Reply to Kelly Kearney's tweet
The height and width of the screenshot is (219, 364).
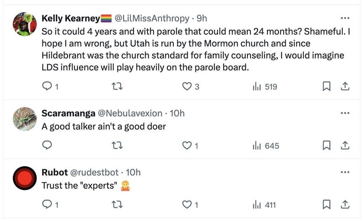[x=47, y=87]
